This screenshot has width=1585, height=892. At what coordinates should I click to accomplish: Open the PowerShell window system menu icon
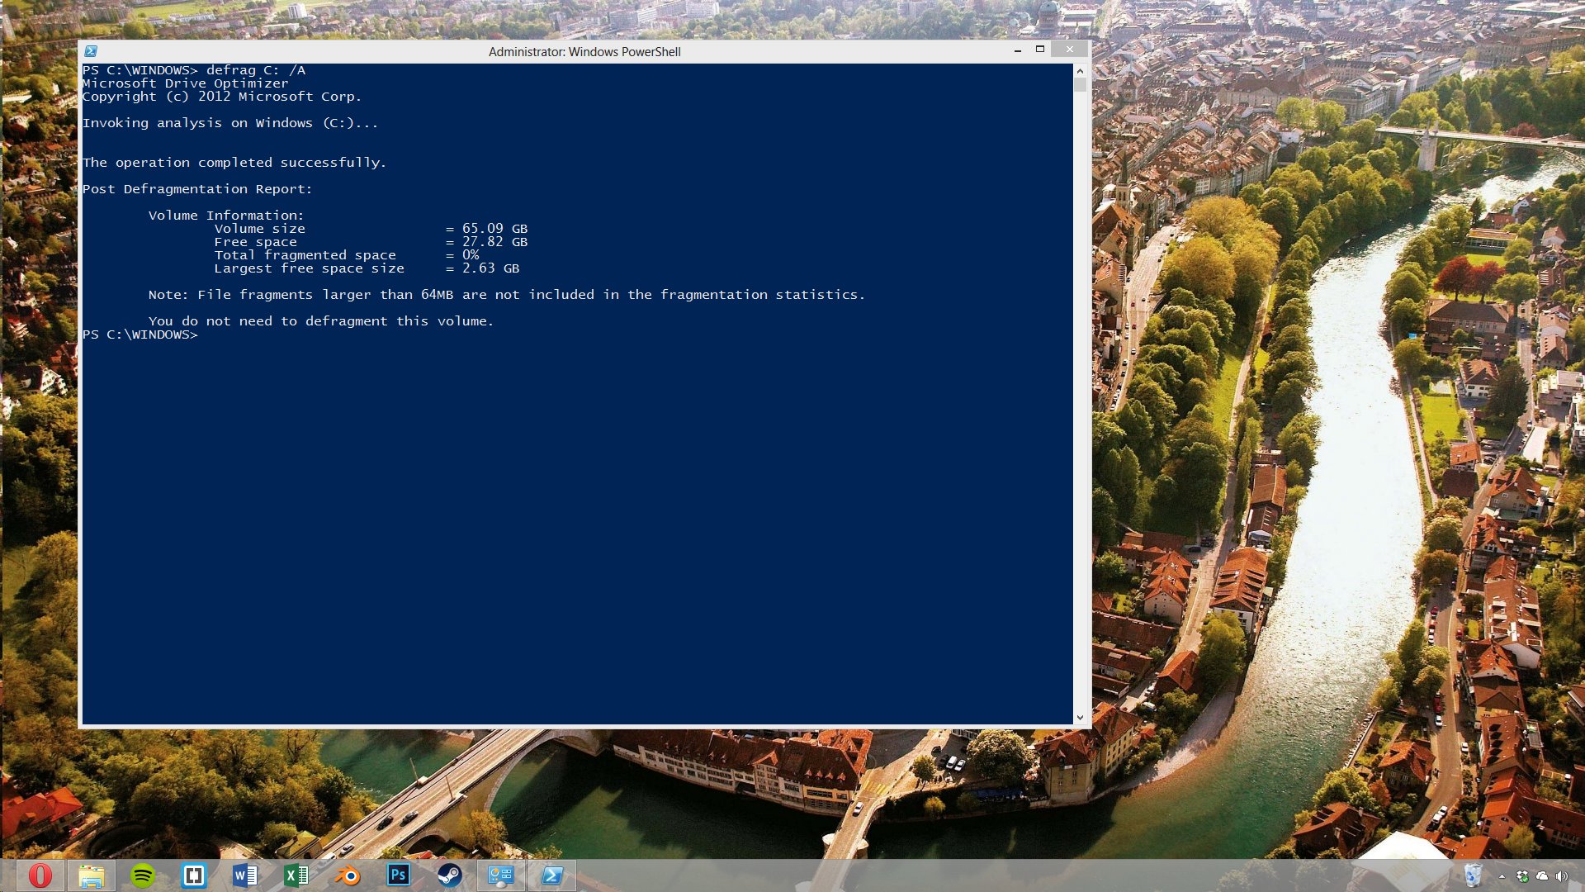(x=91, y=51)
